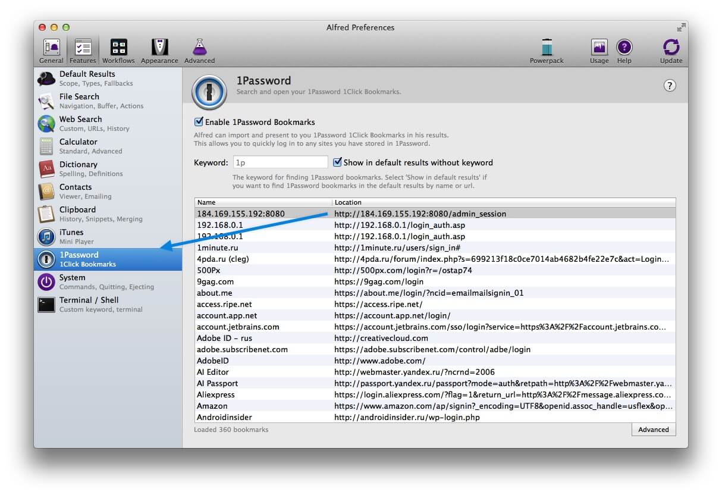Click the https://access.ripe.net/ location cell
Image resolution: width=722 pixels, height=495 pixels.
point(378,304)
